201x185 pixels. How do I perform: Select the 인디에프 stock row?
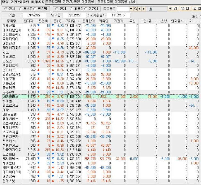pyautogui.click(x=100, y=70)
